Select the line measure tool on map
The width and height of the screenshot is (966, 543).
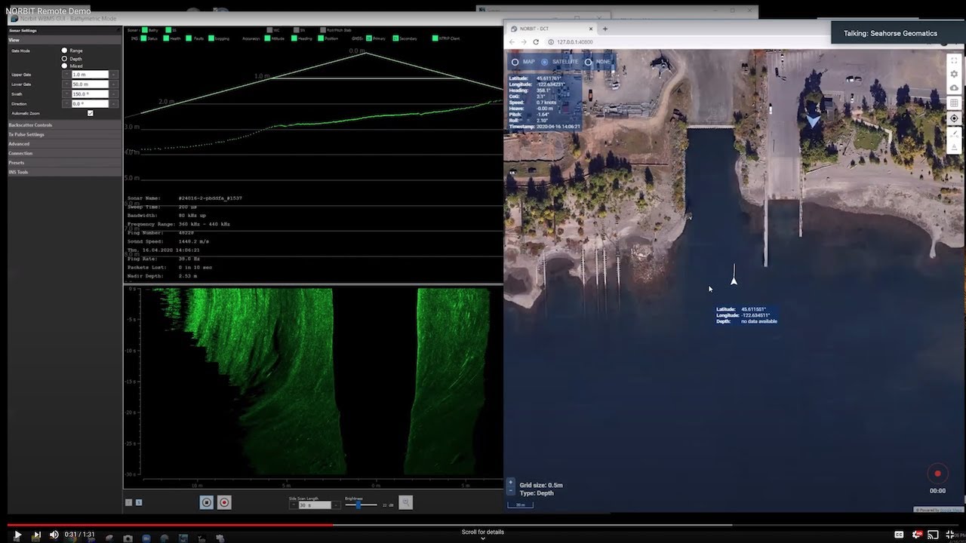tap(954, 133)
